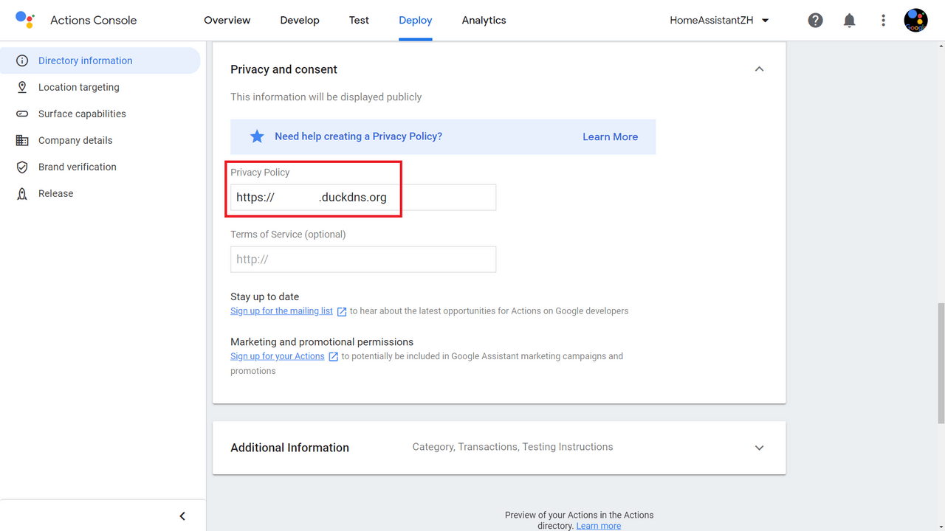
Task: Open Directory information in the sidebar
Action: click(x=100, y=60)
